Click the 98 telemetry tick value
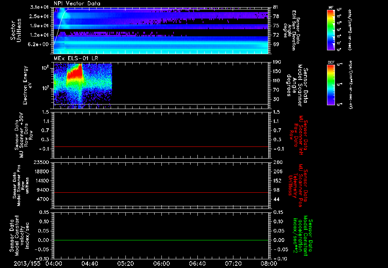The width and height of the screenshot is (388, 268). [x=276, y=190]
